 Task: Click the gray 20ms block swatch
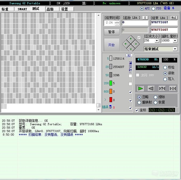(x=111, y=67)
